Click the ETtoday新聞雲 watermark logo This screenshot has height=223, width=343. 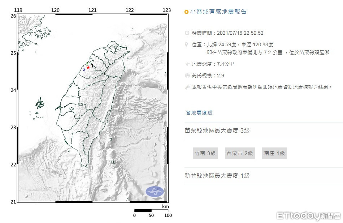309,216
